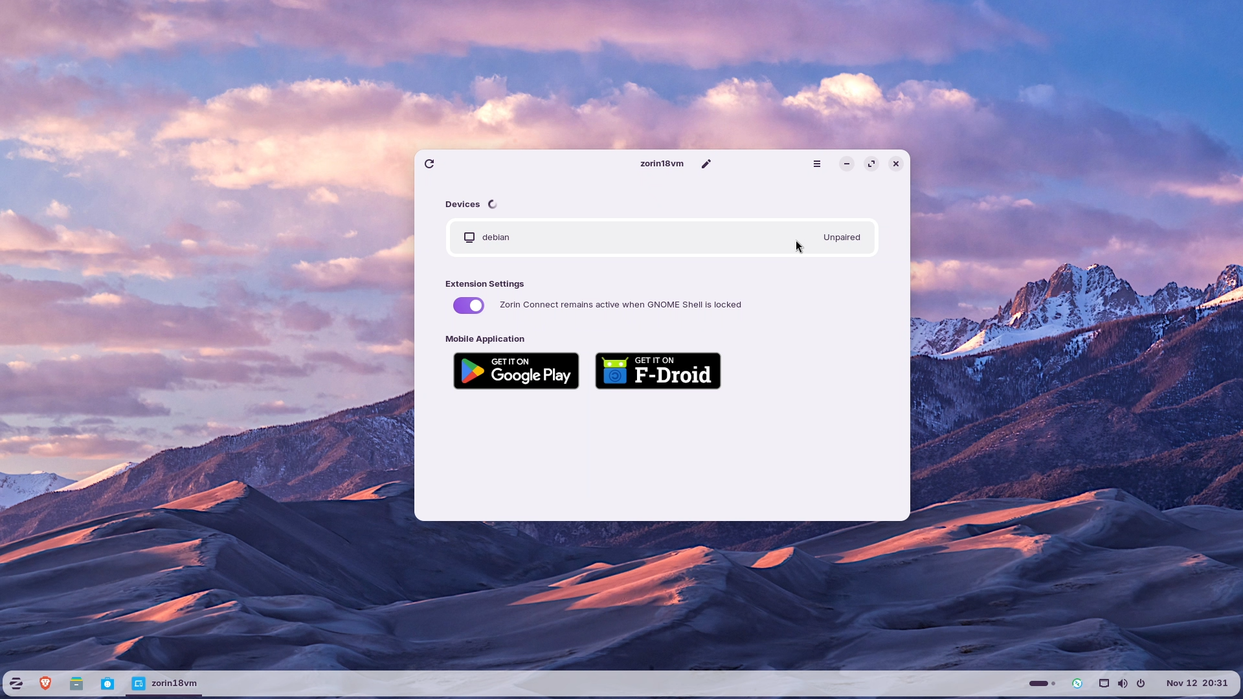Open the Files app from the taskbar
The height and width of the screenshot is (699, 1243).
(x=76, y=683)
